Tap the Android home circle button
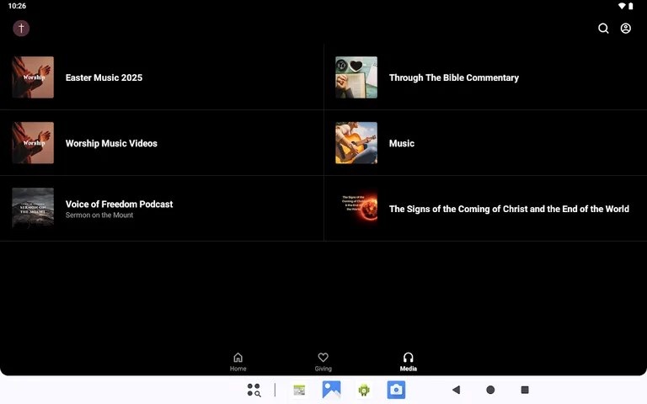The image size is (647, 404). [490, 390]
